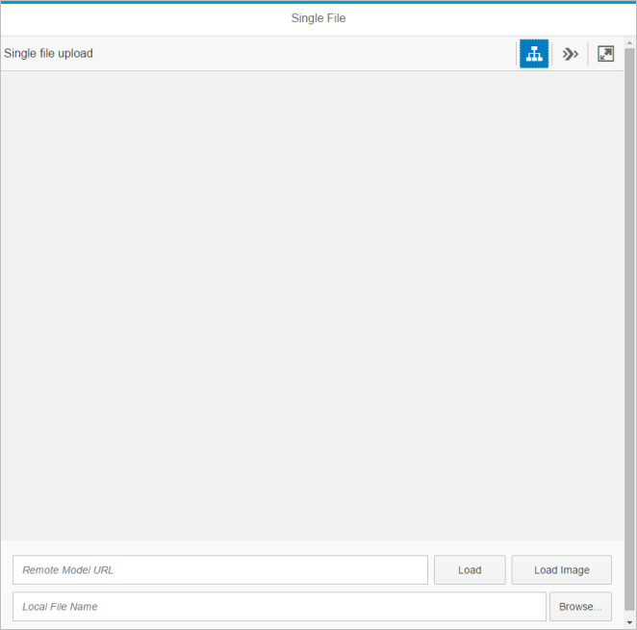Click the 'Single file upload' toolbar title
Screen dimensions: 637x630
coord(49,54)
